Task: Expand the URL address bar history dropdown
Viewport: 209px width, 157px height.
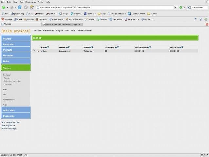Action: [x=176, y=7]
